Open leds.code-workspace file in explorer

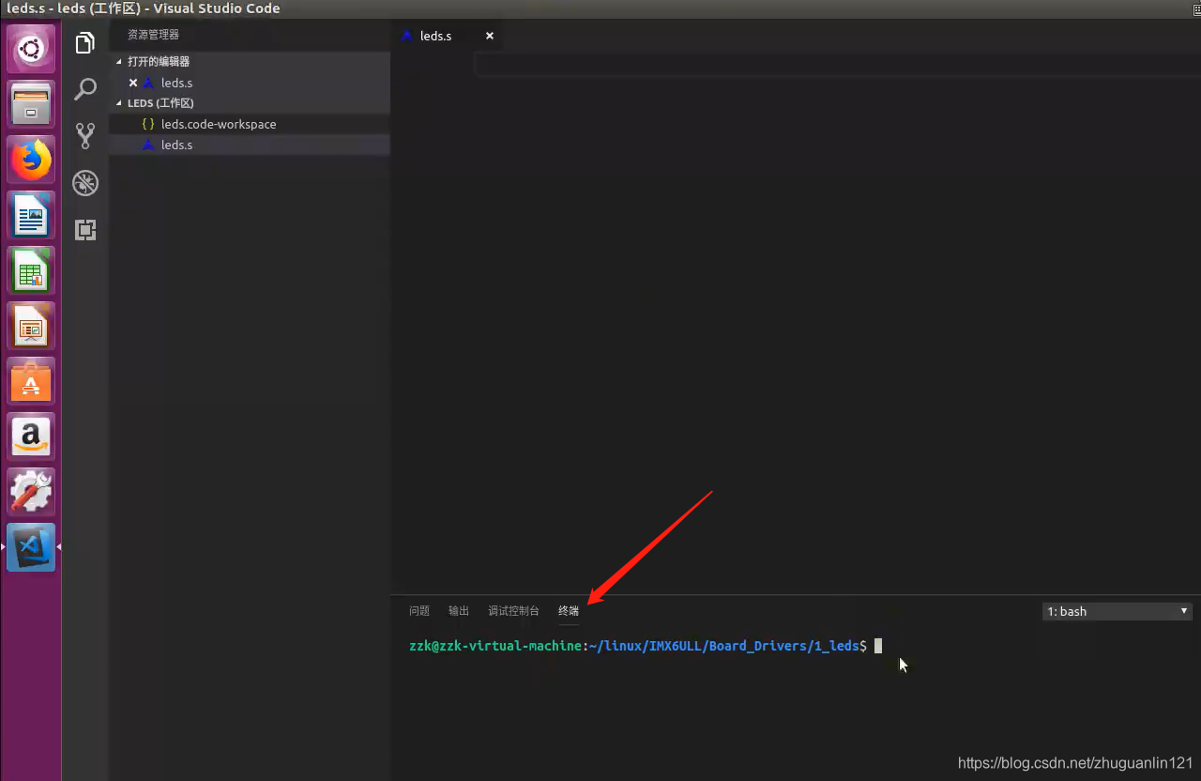click(250, 124)
